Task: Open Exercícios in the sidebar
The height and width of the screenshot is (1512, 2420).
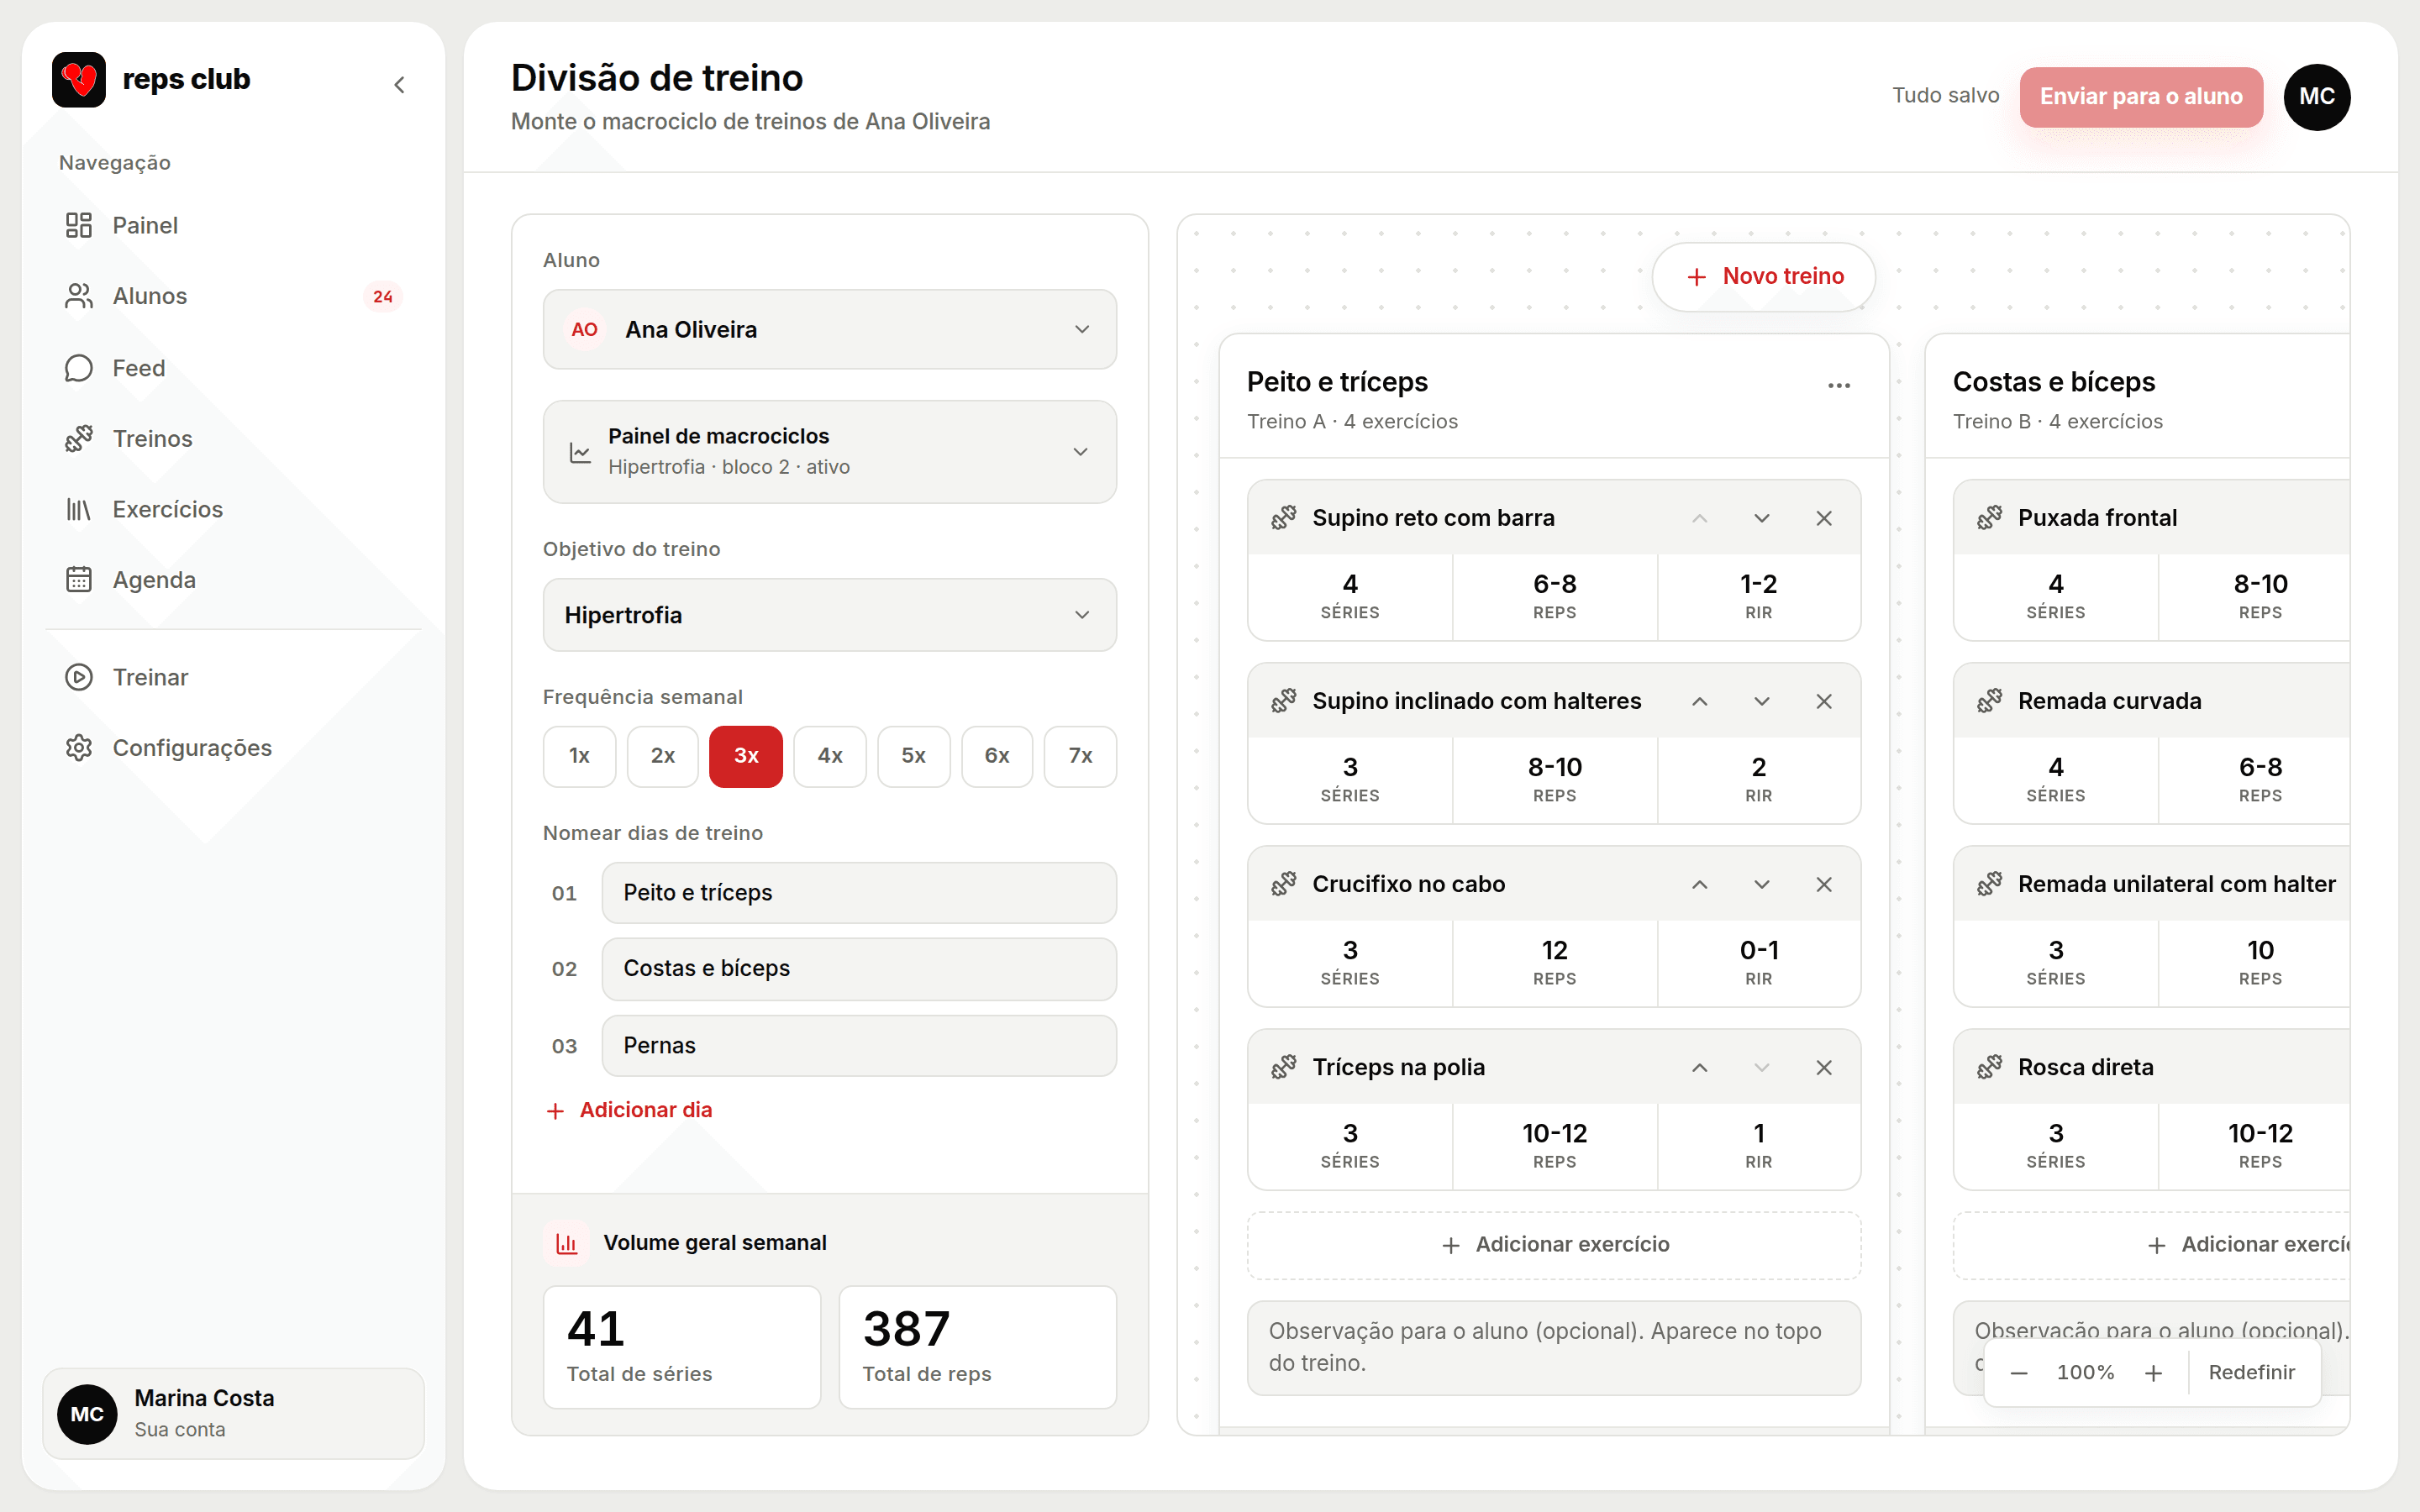Action: (232, 510)
